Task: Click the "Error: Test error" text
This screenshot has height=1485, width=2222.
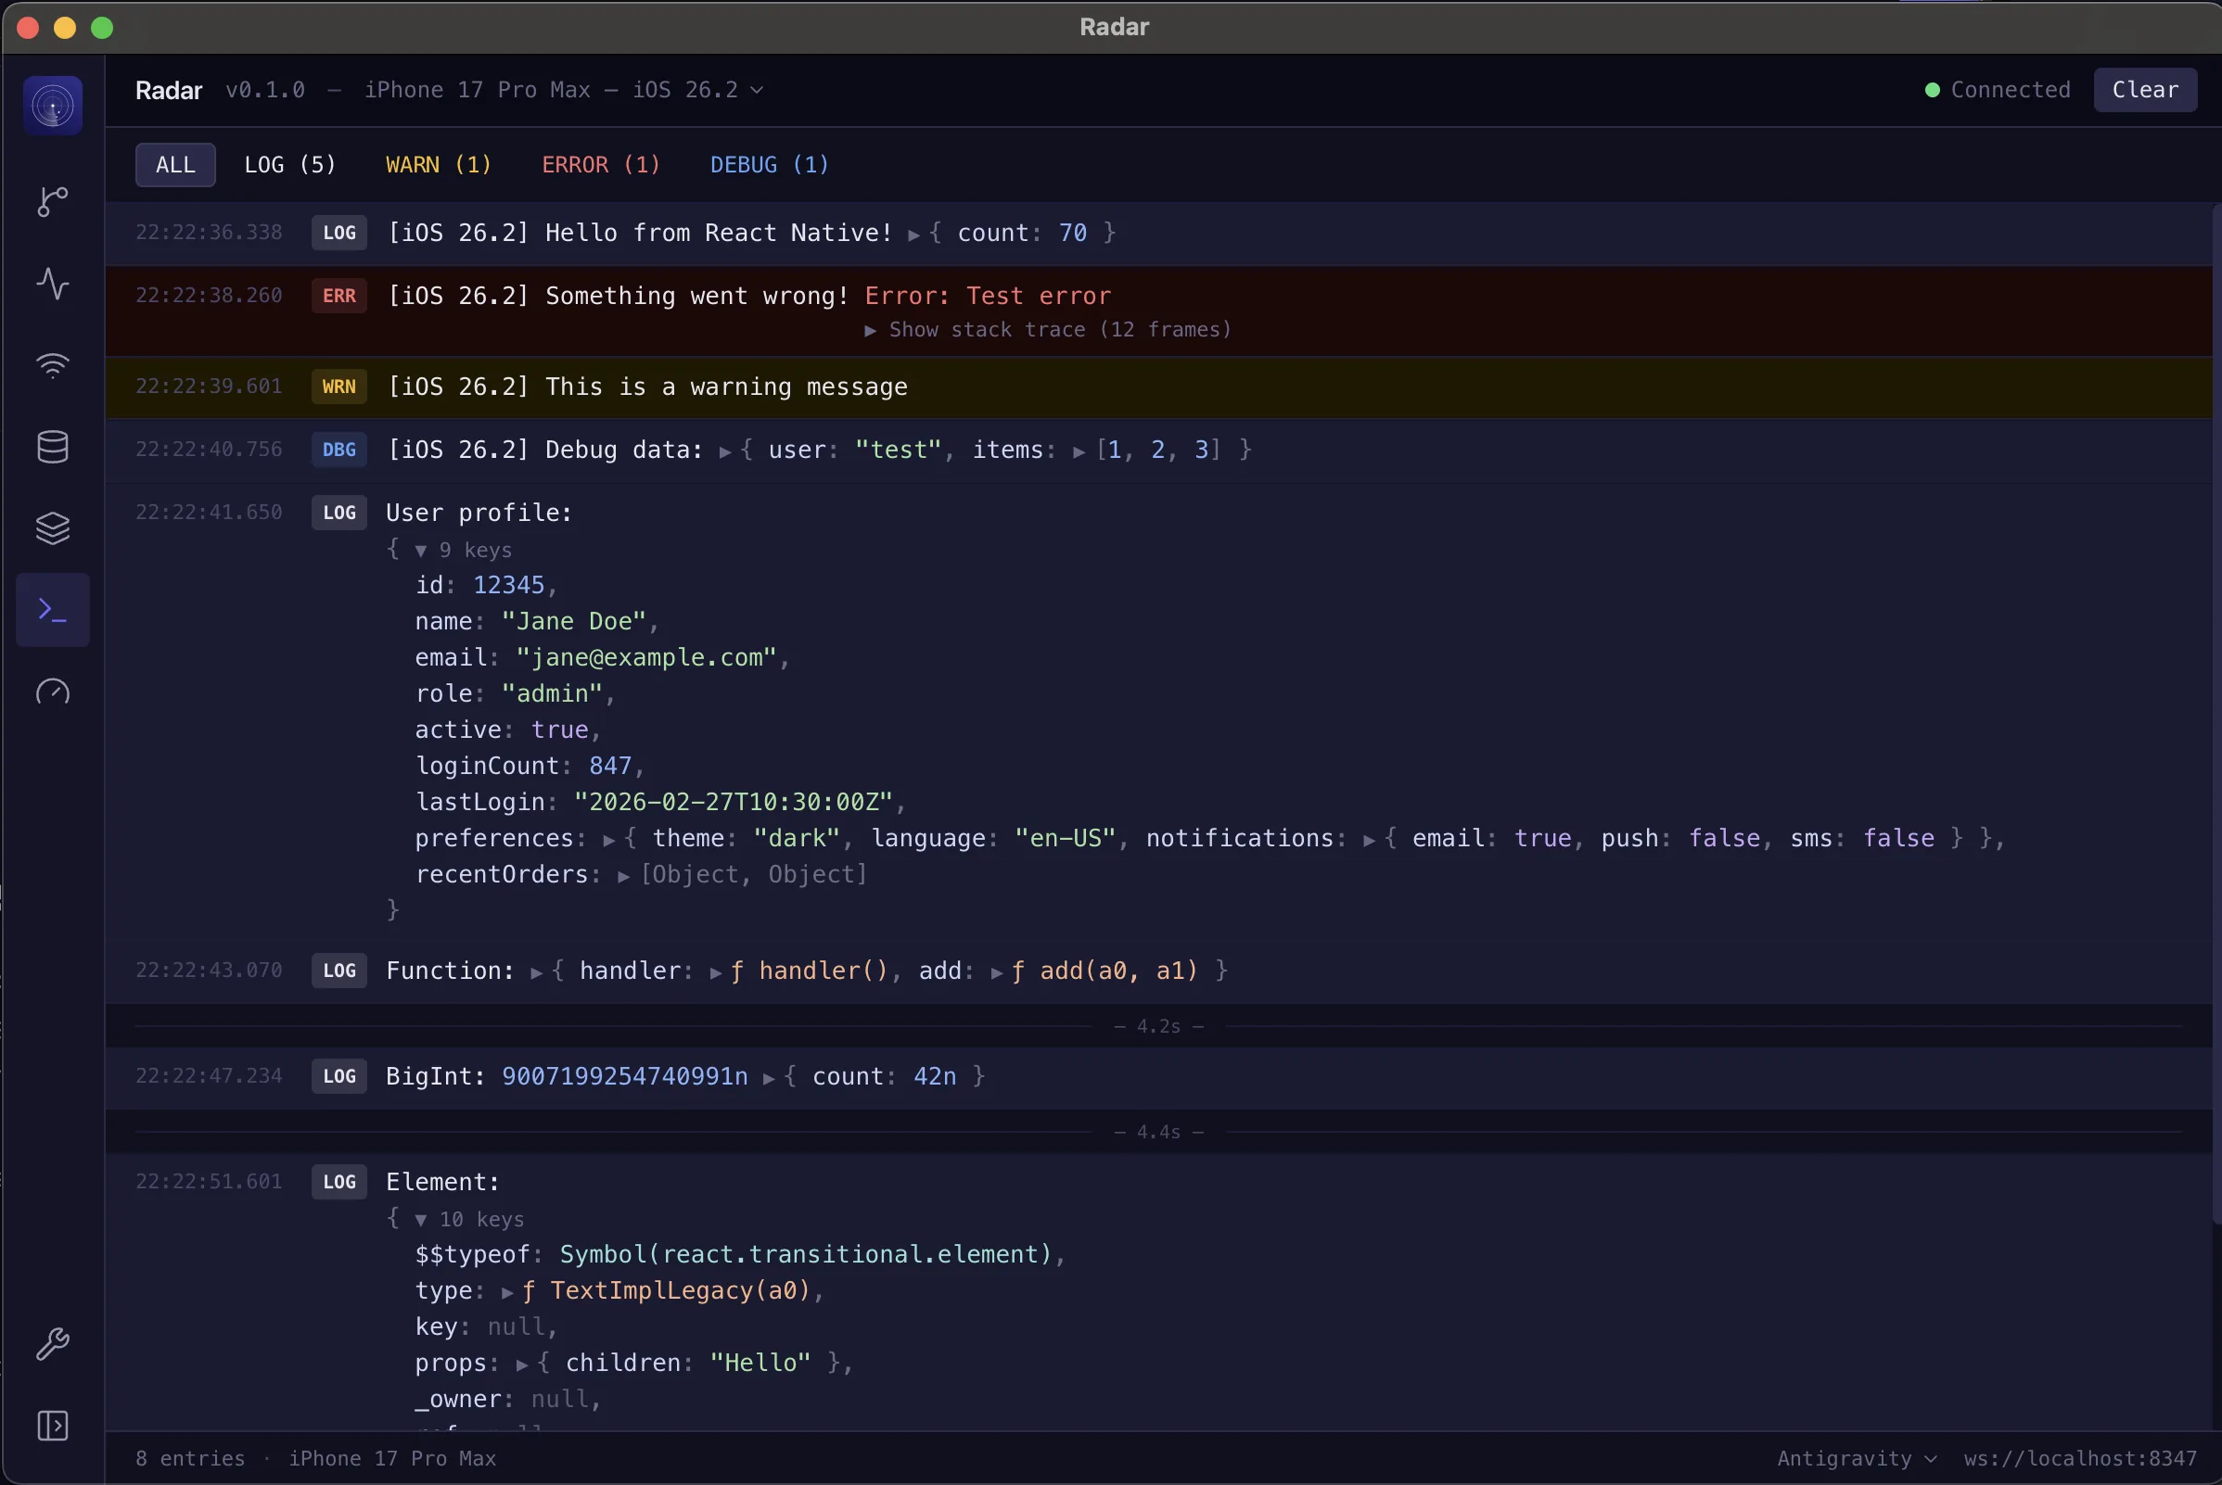Action: (x=988, y=296)
